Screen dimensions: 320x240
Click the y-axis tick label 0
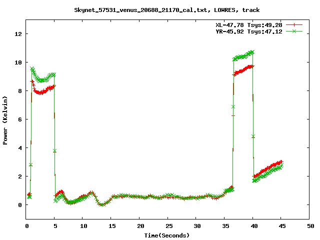[x=20, y=205]
